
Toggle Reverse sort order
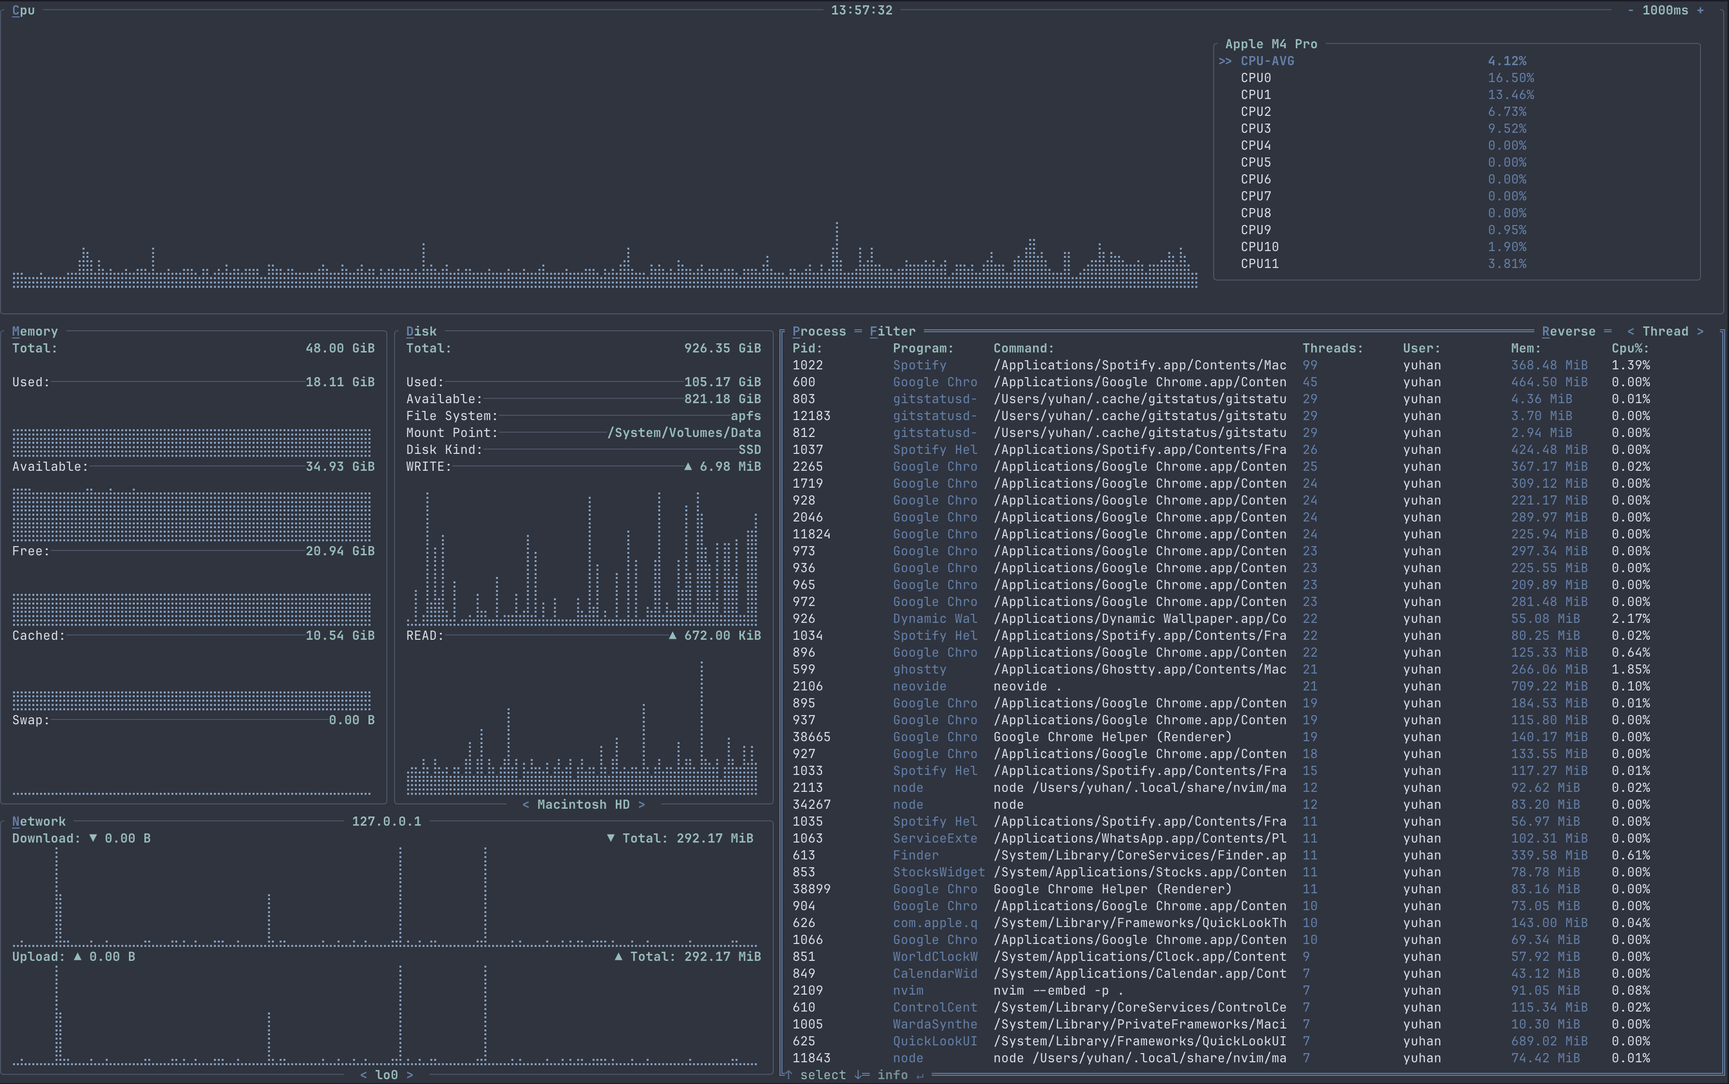coord(1568,331)
